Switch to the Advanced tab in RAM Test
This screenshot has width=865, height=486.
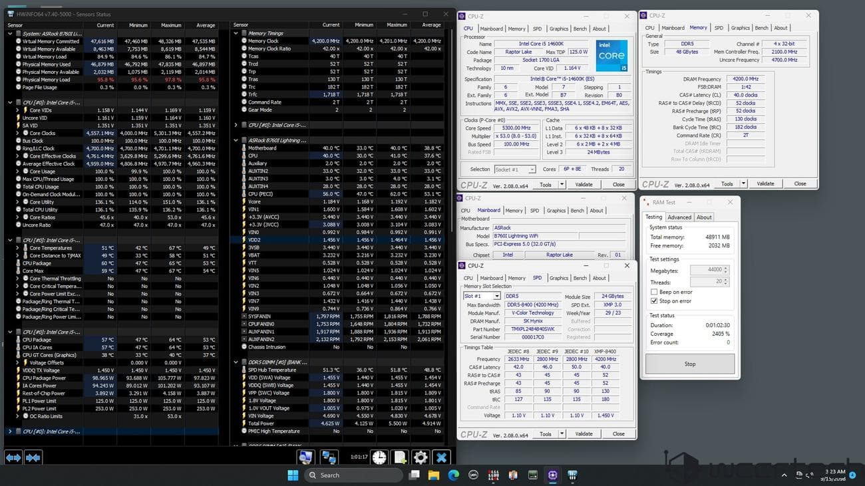pyautogui.click(x=679, y=217)
